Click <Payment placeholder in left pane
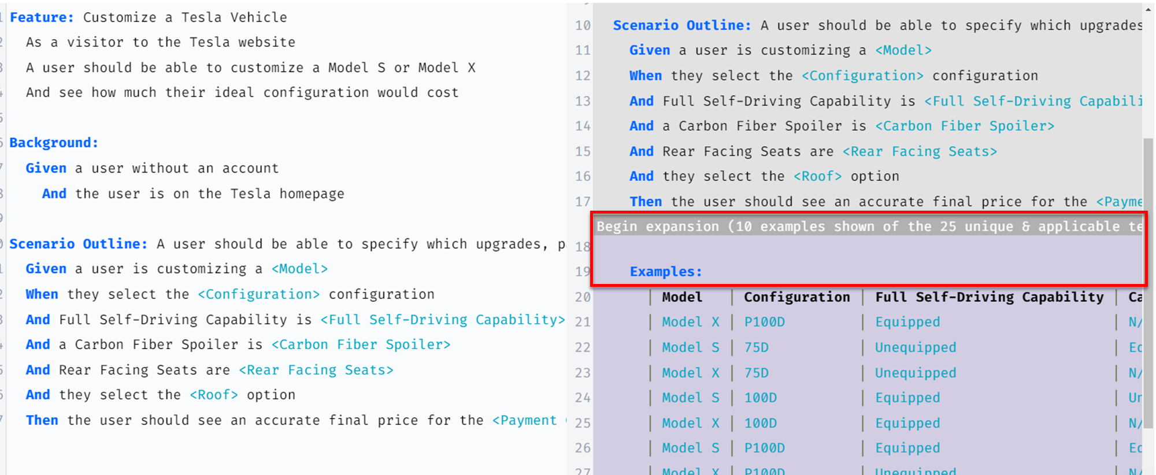The height and width of the screenshot is (475, 1156). 525,420
